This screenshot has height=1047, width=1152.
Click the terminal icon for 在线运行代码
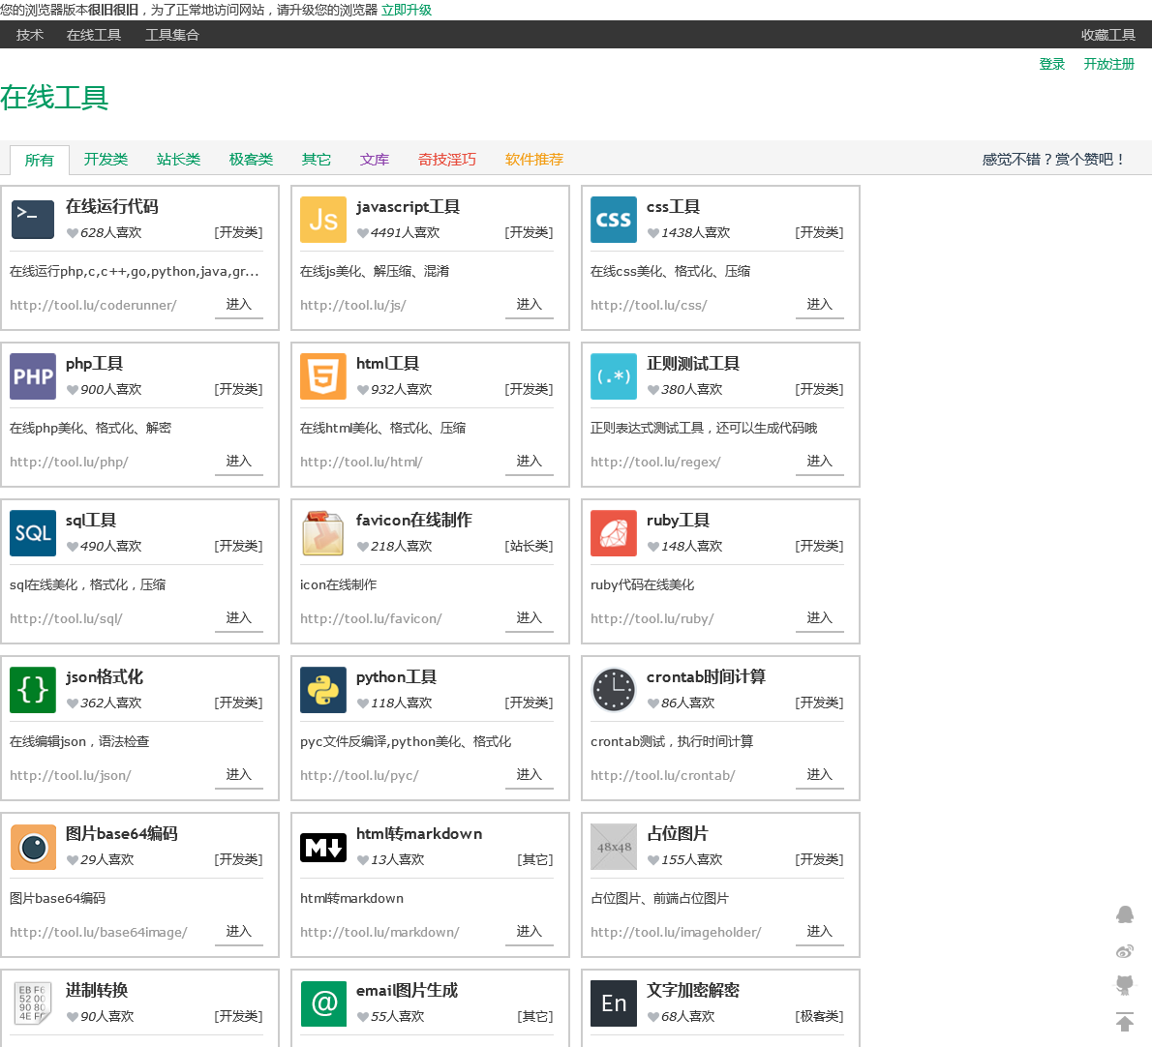coord(33,220)
